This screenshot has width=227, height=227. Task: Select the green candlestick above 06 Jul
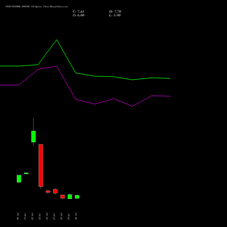click(19, 179)
